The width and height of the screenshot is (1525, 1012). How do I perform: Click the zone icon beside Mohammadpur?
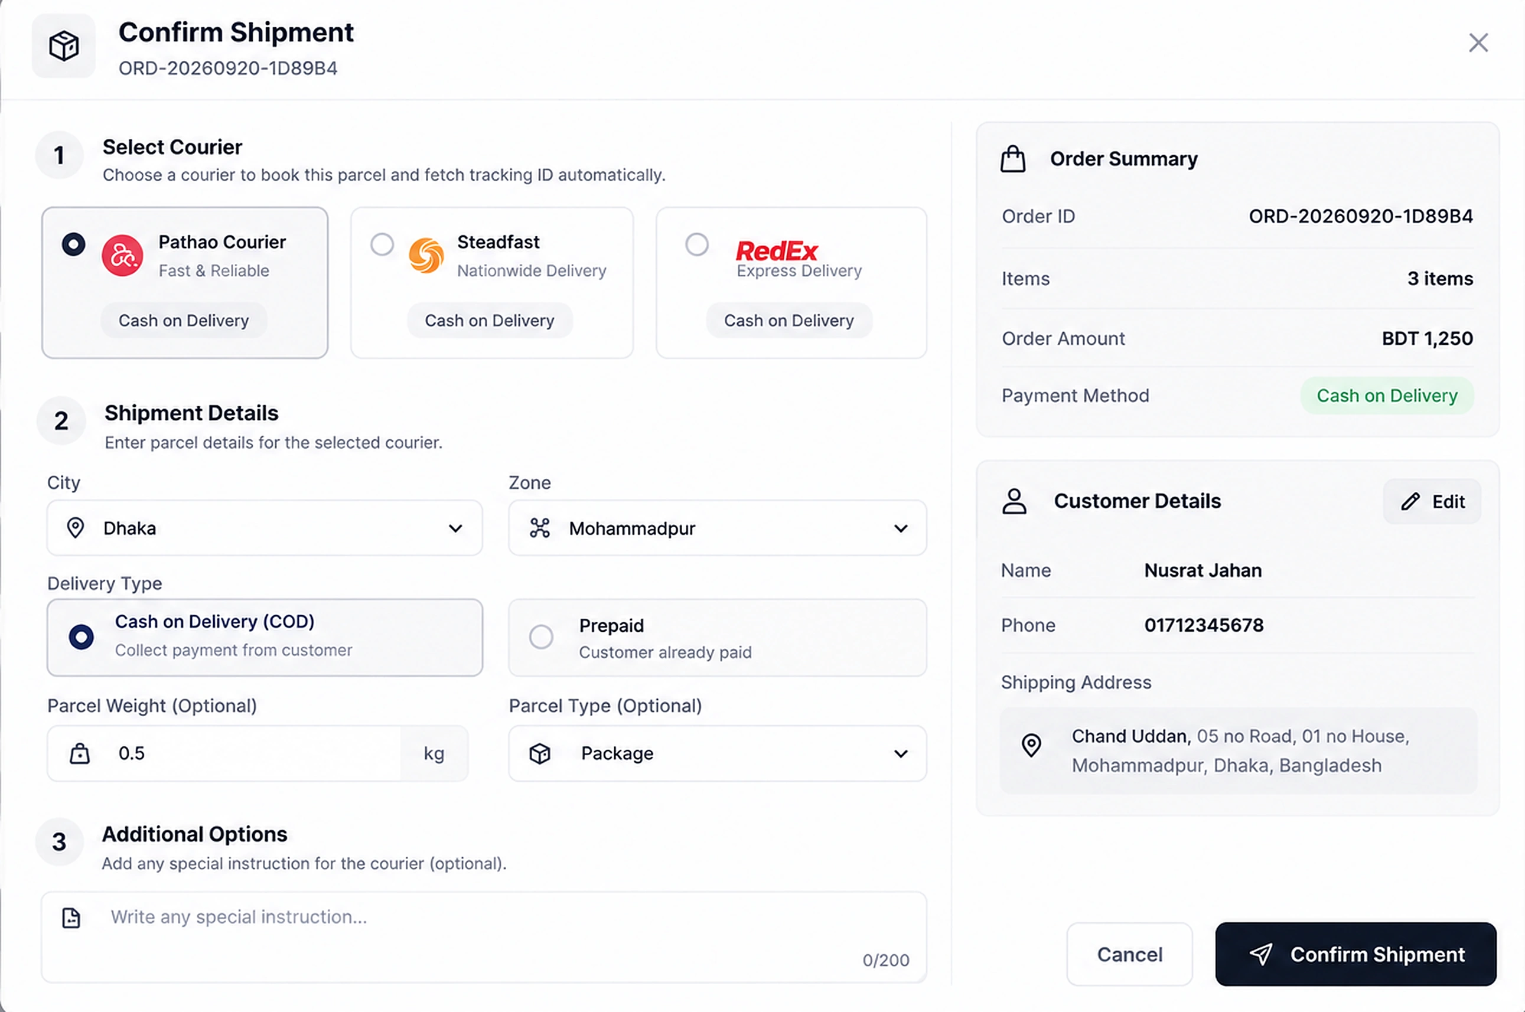pyautogui.click(x=540, y=528)
